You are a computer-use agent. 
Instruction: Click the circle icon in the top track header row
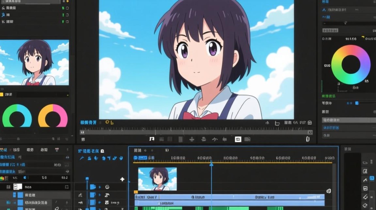[107, 187]
